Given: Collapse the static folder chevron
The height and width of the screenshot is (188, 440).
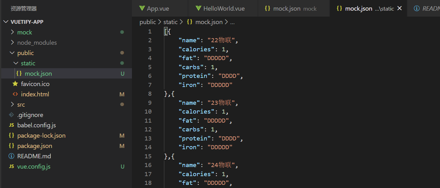Looking at the screenshot, I should [x=16, y=63].
